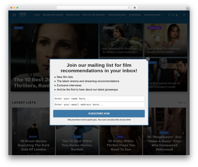Click the dark circle icon beside the address bar
The height and width of the screenshot is (167, 198).
(x=135, y=8)
